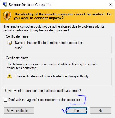Click the blue handwritten checkmark near Yes
Viewport: 115px width, 118px height.
66,110
